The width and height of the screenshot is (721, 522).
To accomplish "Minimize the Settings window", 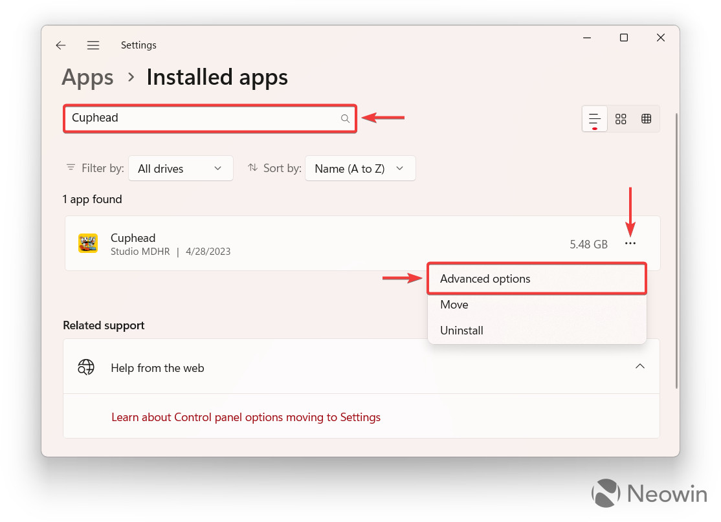I will (x=587, y=38).
